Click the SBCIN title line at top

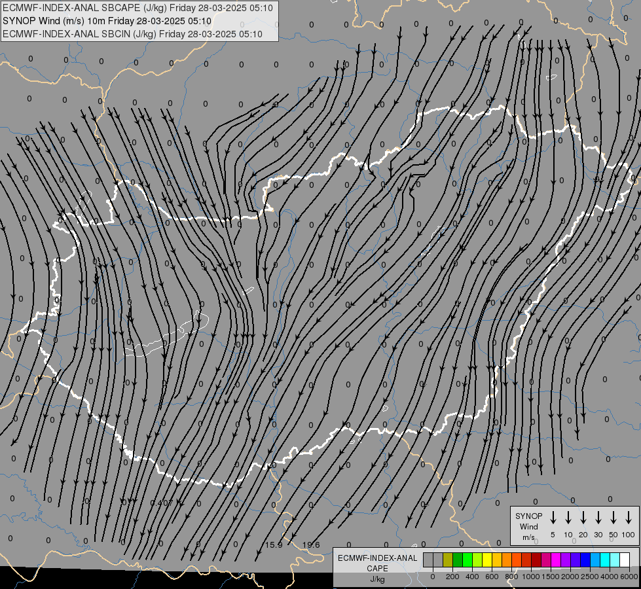coord(132,34)
